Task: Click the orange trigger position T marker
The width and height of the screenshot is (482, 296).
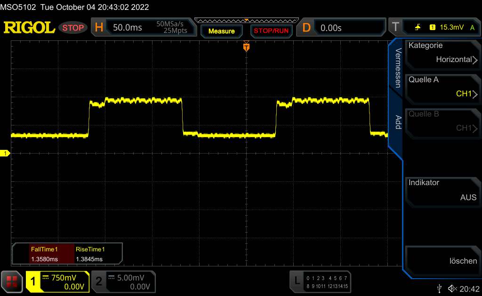Action: coord(246,47)
